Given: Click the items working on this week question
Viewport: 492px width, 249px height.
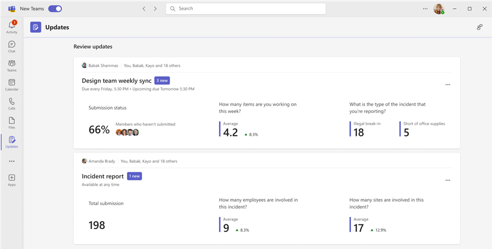Looking at the screenshot, I should coord(258,108).
